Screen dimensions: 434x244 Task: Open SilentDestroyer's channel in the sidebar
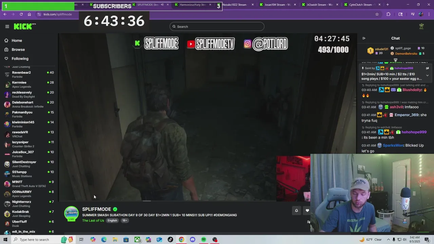(29, 164)
